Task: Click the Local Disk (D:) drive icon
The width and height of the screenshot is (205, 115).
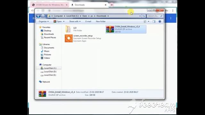Action: [x=42, y=72]
